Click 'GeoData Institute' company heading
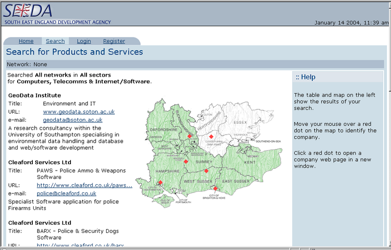The width and height of the screenshot is (391, 250). pyautogui.click(x=34, y=96)
